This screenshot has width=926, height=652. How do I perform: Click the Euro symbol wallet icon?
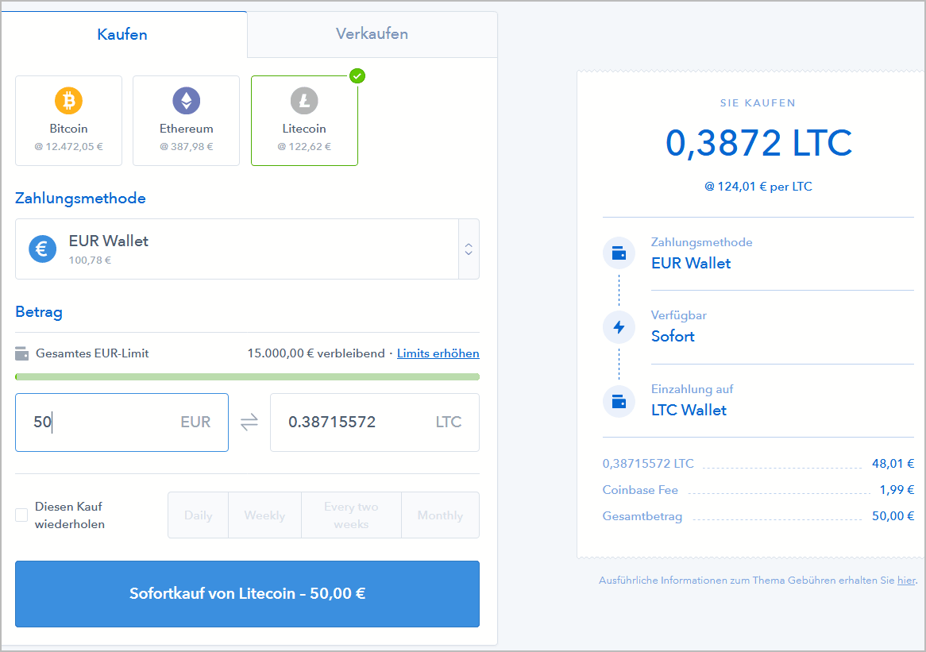coord(43,249)
